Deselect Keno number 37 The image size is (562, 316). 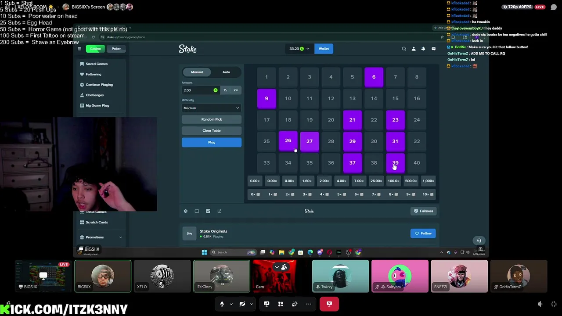pos(352,163)
